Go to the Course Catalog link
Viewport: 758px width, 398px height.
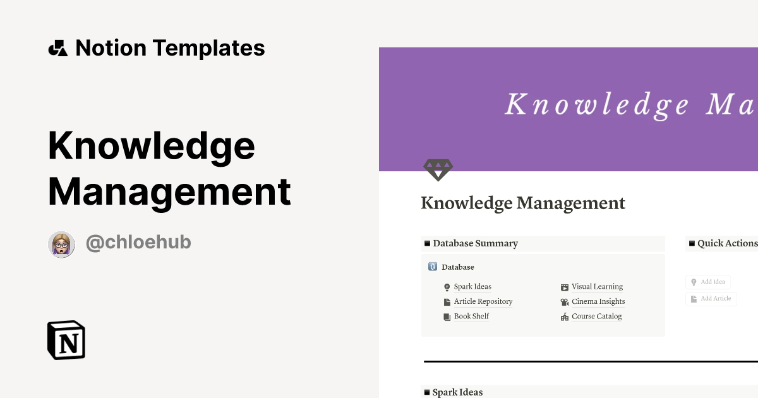pyautogui.click(x=597, y=317)
